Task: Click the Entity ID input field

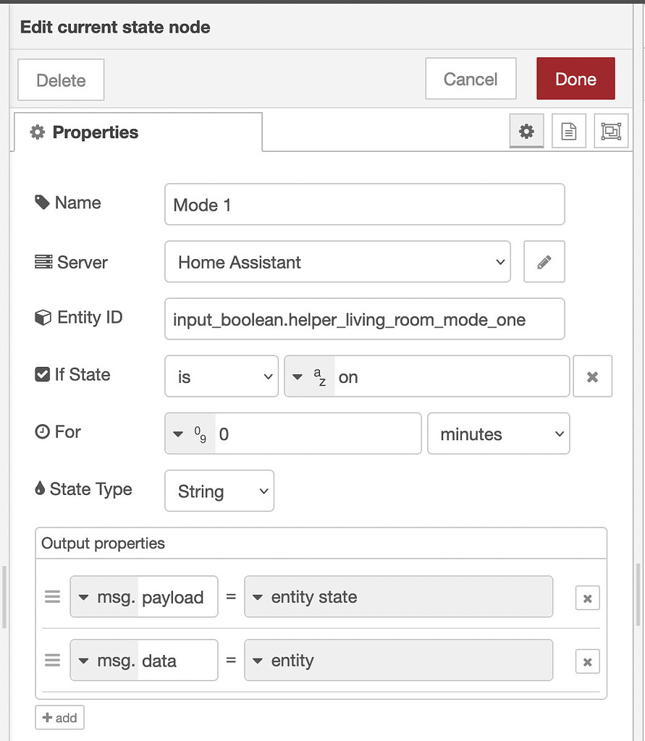Action: 365,319
